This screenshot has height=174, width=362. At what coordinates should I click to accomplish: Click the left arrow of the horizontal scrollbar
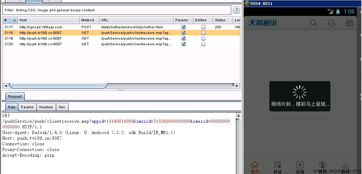(6, 86)
